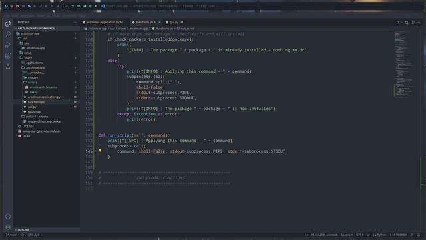Open the LICENSE file

pyautogui.click(x=47, y=127)
